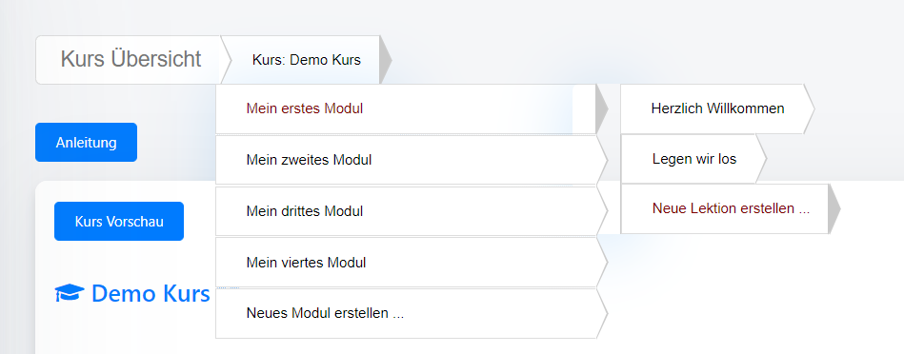Click gray arrow beside Neue Lektion erstellen

[x=834, y=209]
